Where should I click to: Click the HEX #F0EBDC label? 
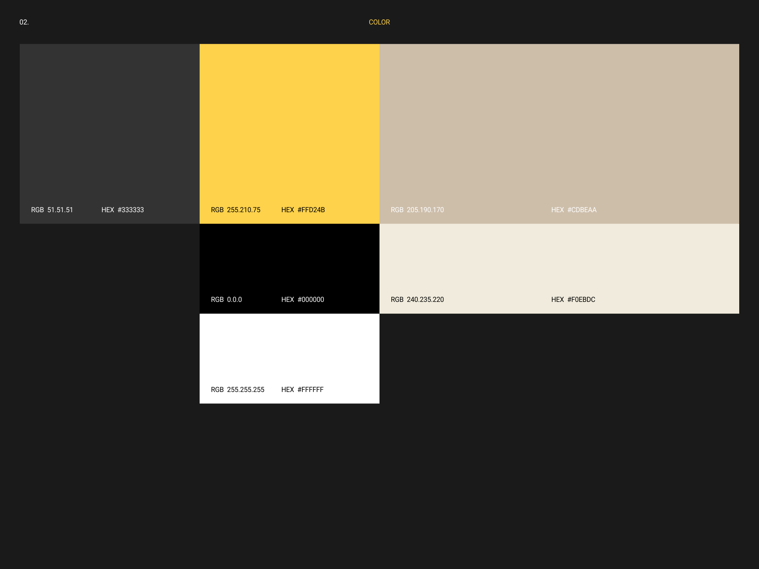pos(573,300)
